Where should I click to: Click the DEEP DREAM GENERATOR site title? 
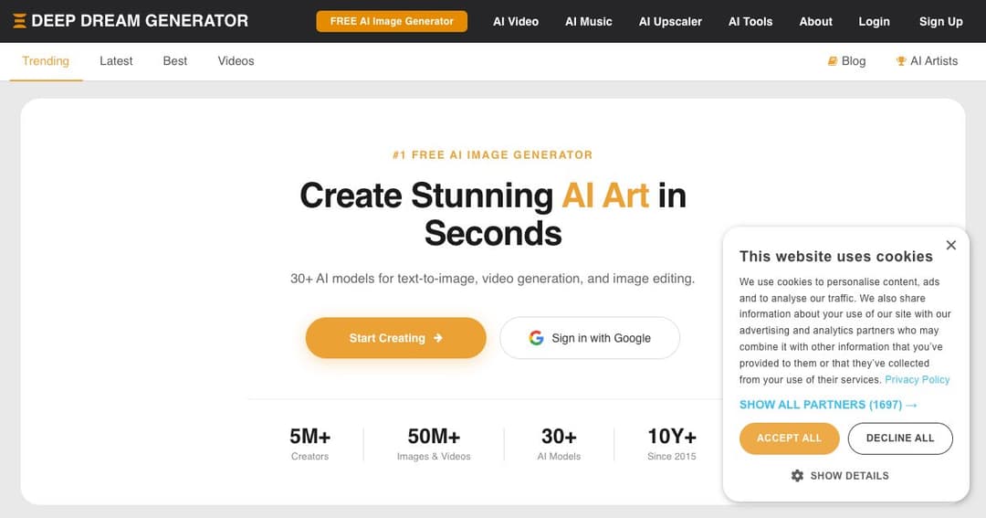click(140, 21)
